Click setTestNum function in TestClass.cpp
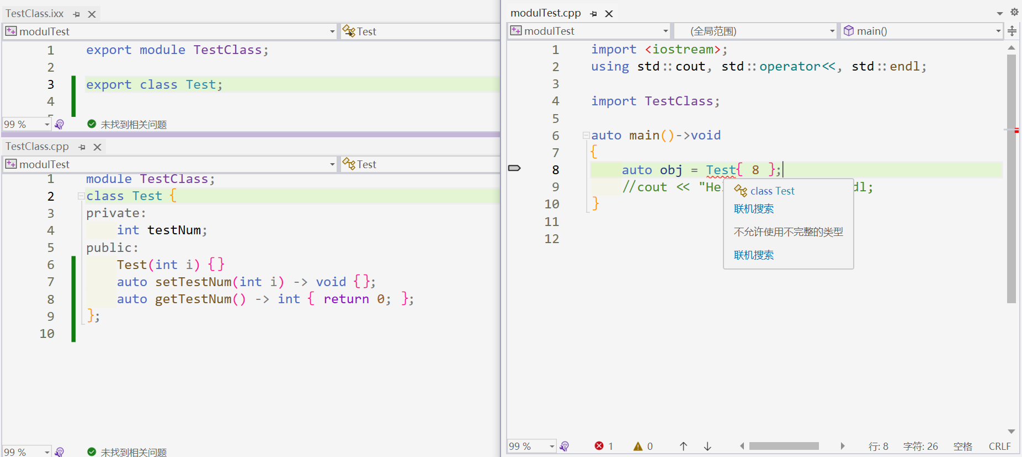This screenshot has width=1022, height=457. point(193,282)
